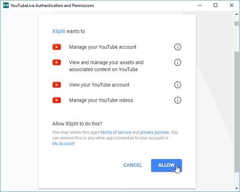Click info icon for Manage your YouTube account
Image resolution: width=240 pixels, height=192 pixels.
178,47
